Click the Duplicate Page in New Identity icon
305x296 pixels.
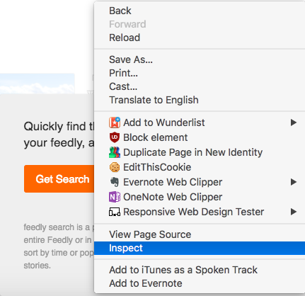coord(115,152)
